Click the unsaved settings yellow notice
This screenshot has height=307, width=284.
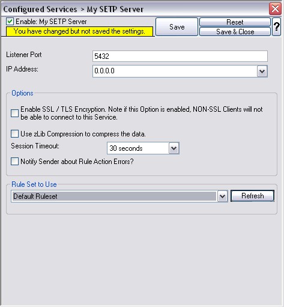point(79,31)
